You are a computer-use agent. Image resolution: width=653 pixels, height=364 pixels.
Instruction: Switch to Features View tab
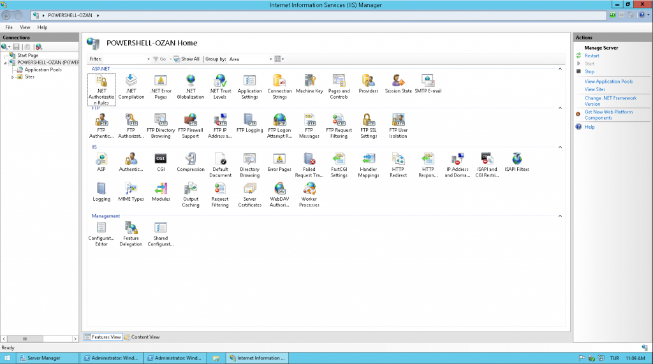tap(103, 337)
